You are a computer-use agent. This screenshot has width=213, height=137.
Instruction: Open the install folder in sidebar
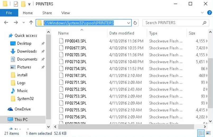tap(22, 75)
